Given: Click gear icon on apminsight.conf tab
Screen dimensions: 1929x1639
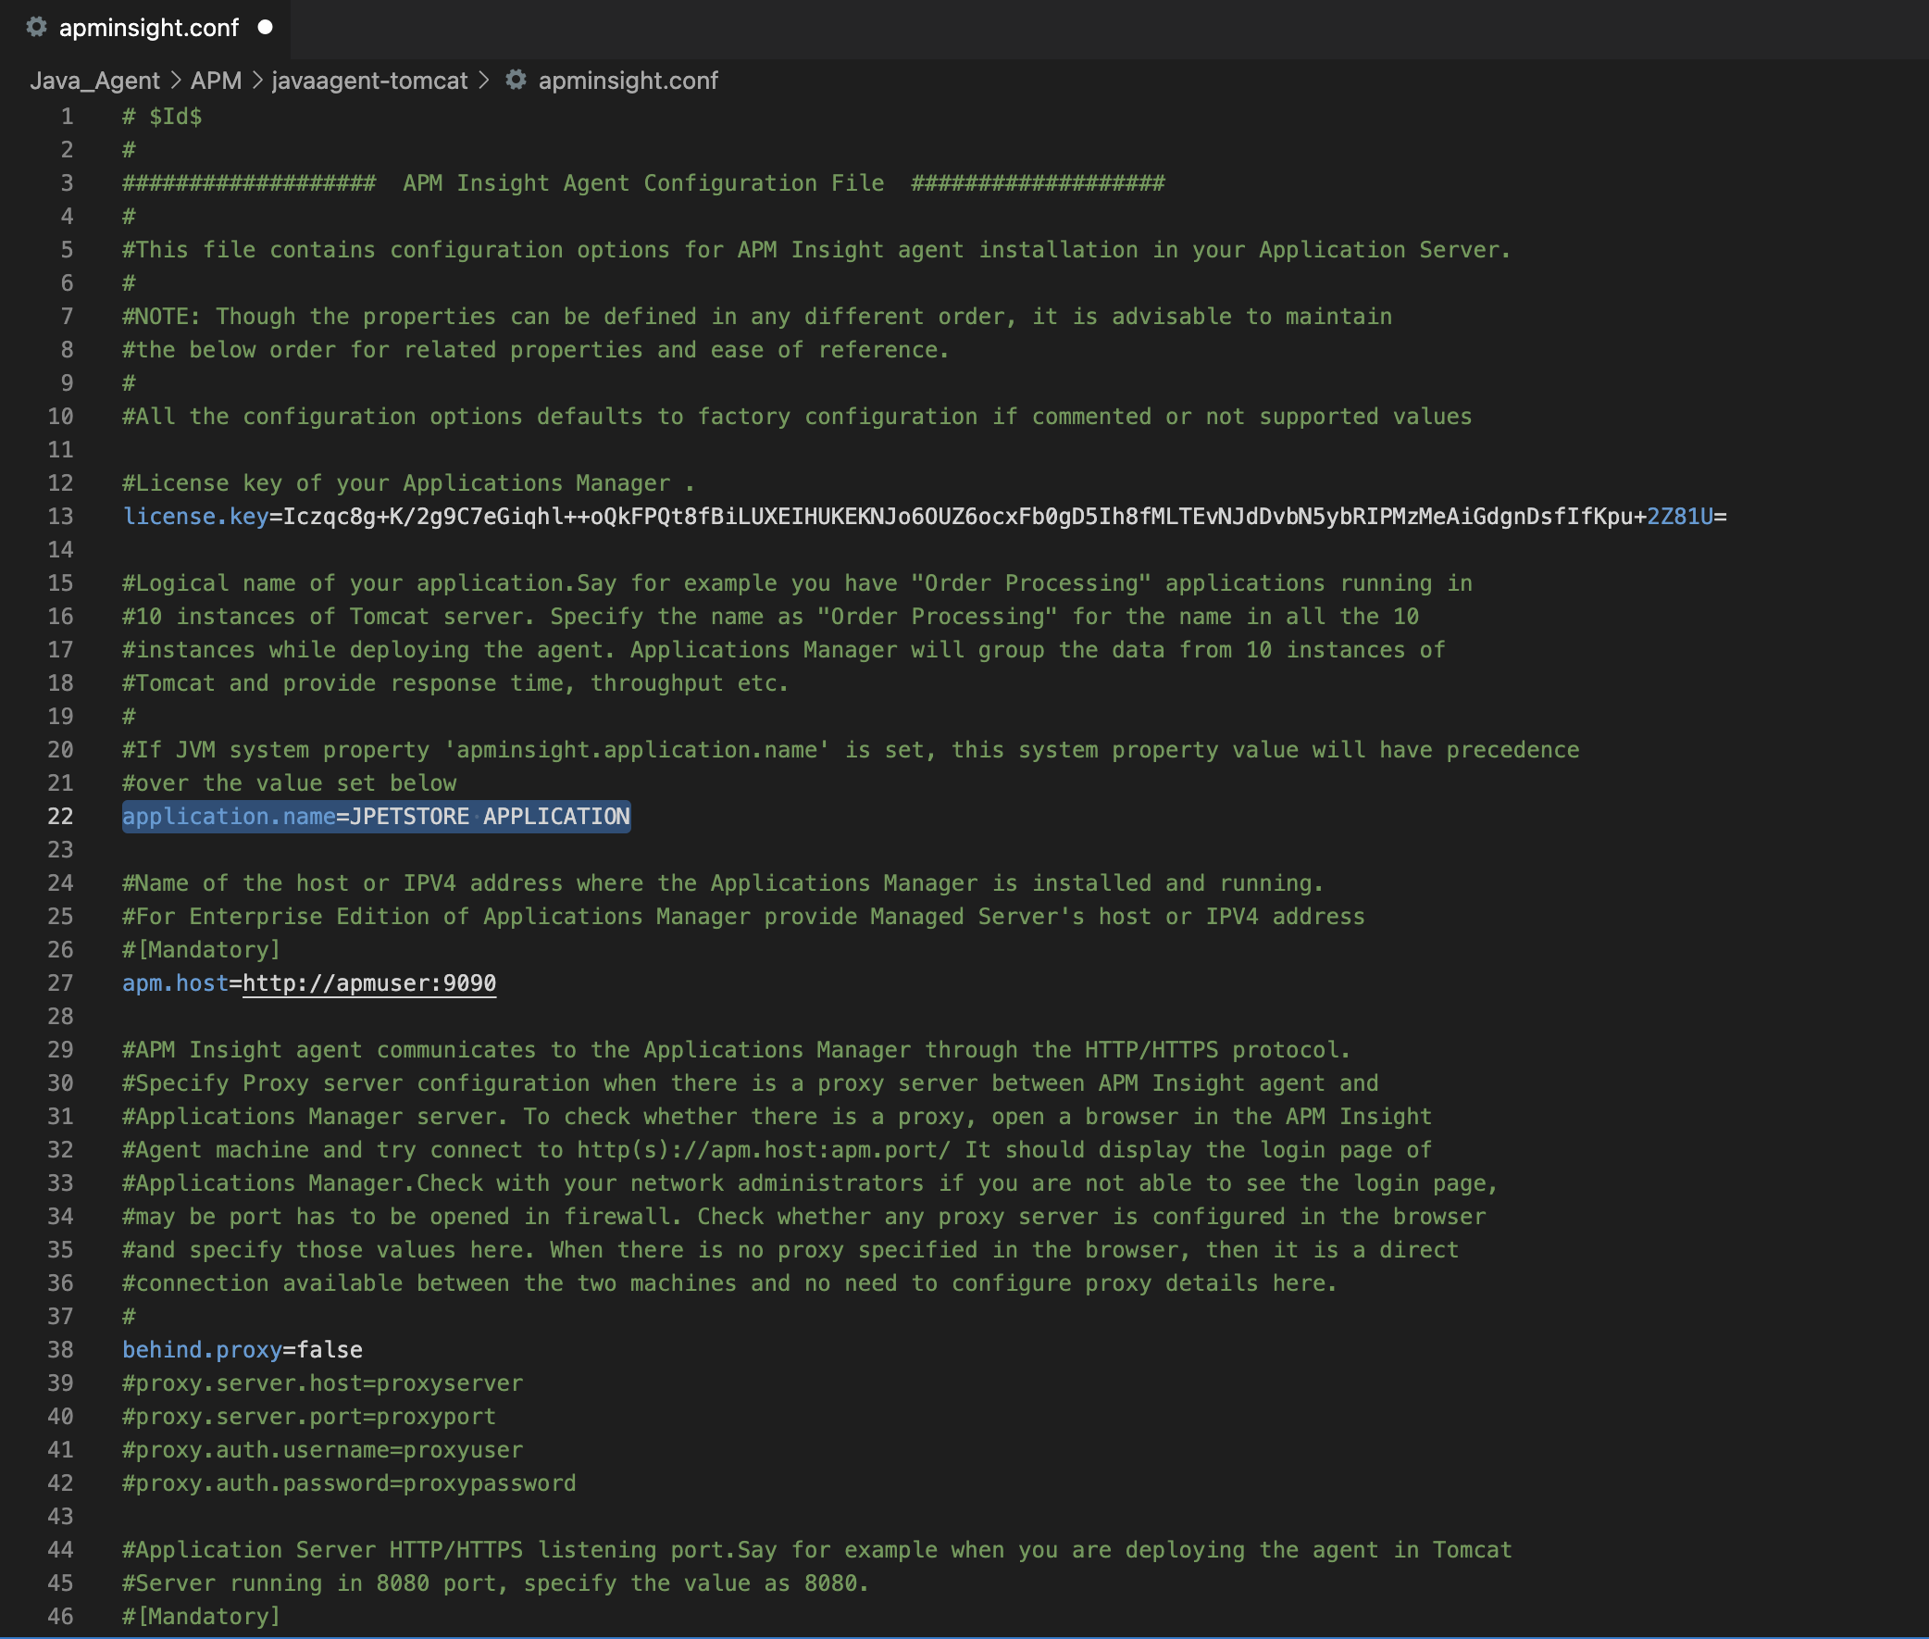Looking at the screenshot, I should point(36,27).
